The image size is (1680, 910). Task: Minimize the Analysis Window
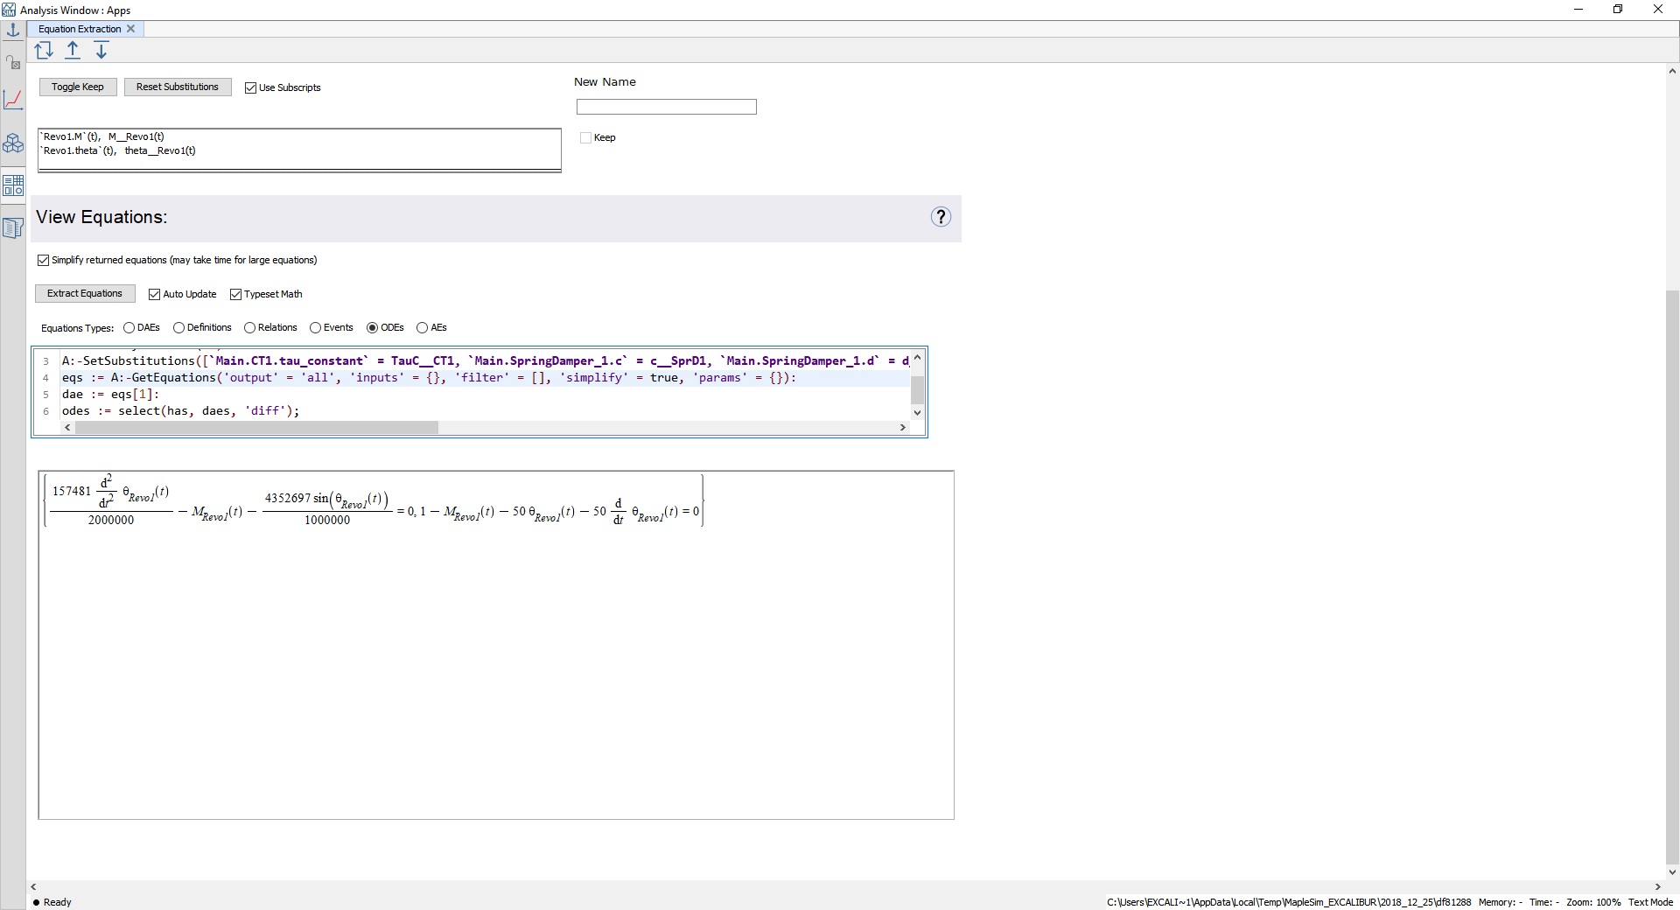coord(1579,10)
